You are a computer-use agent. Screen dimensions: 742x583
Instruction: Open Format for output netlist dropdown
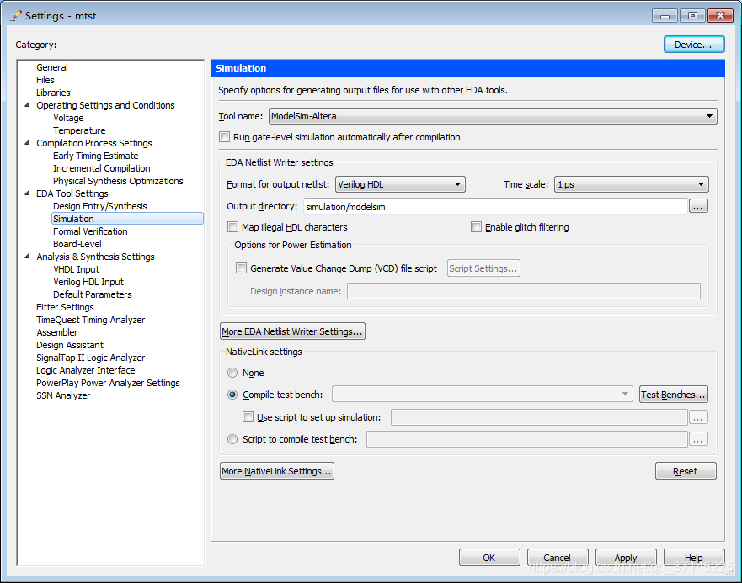pyautogui.click(x=400, y=184)
